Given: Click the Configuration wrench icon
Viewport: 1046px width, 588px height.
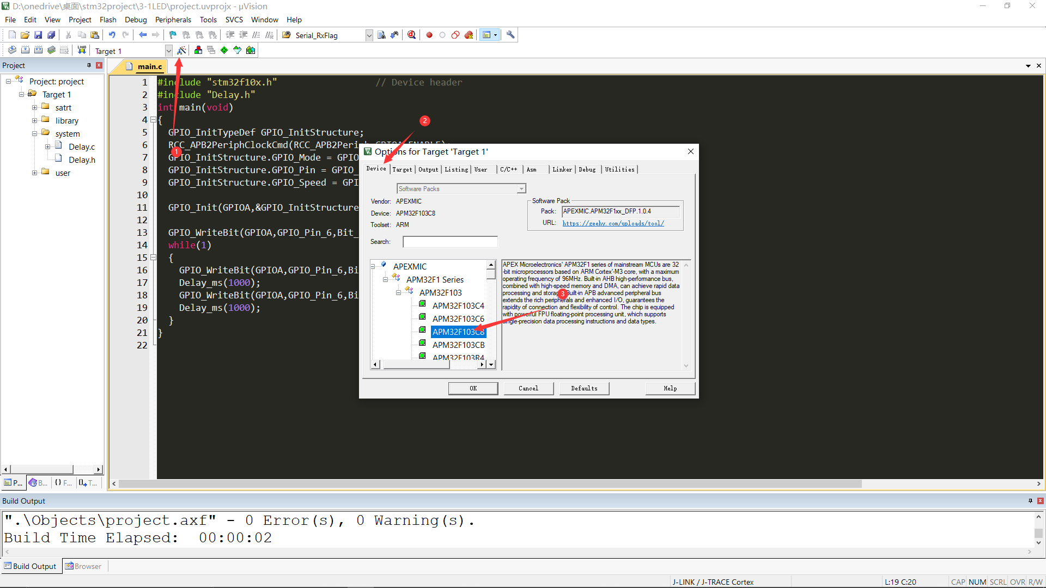Looking at the screenshot, I should click(510, 35).
